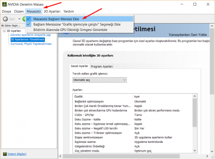The width and height of the screenshot is (215, 159).
Task: Open the Dosya menu
Action: pyautogui.click(x=7, y=11)
